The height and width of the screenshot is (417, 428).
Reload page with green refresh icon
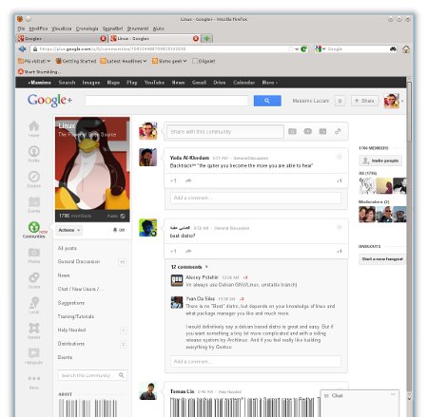[x=303, y=49]
